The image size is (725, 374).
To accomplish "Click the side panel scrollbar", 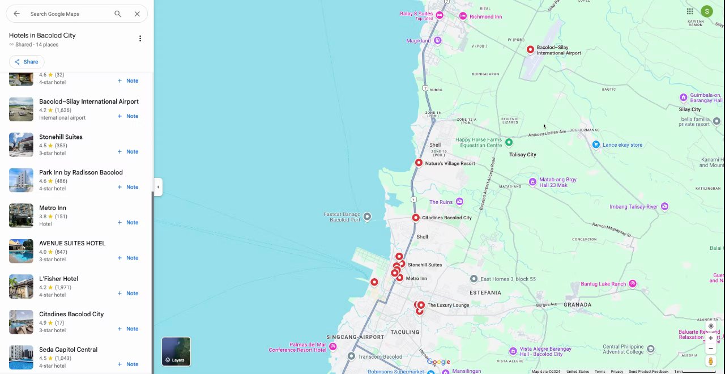I will click(x=151, y=280).
